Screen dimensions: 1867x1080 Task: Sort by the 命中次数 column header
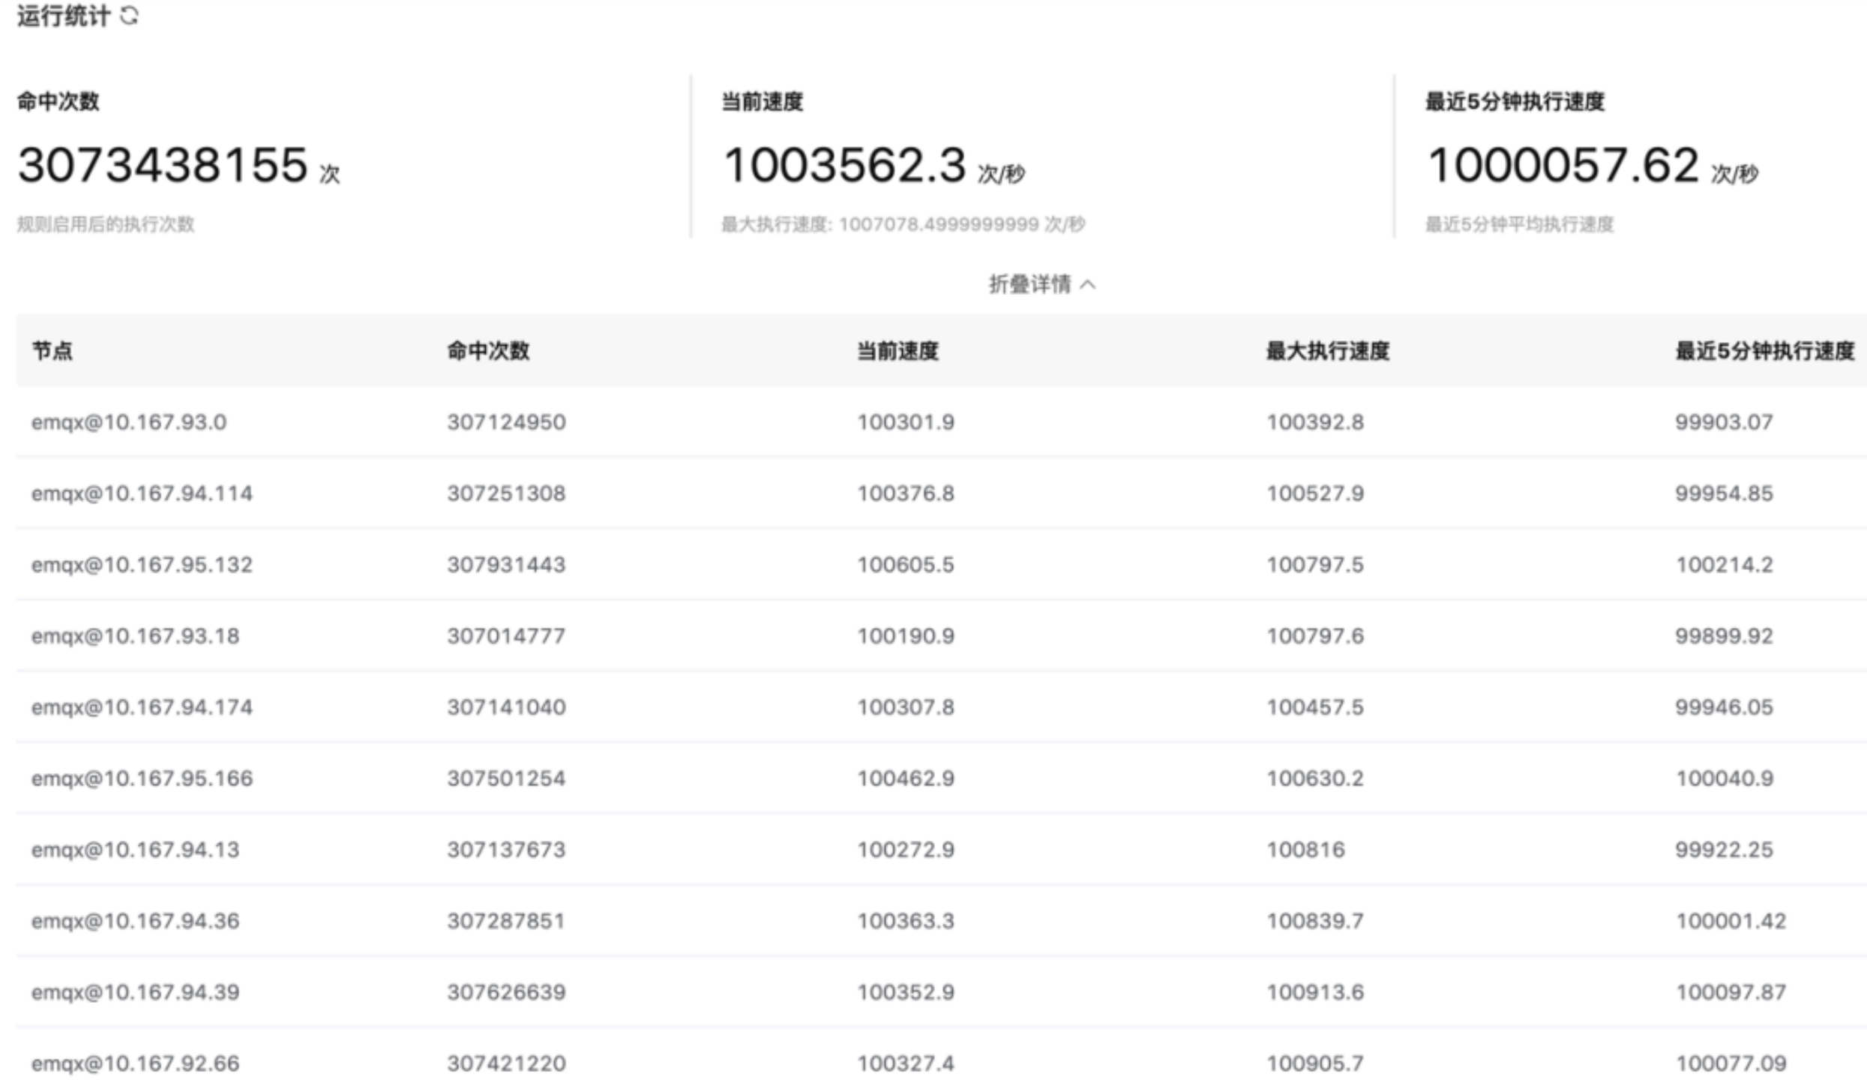click(489, 352)
